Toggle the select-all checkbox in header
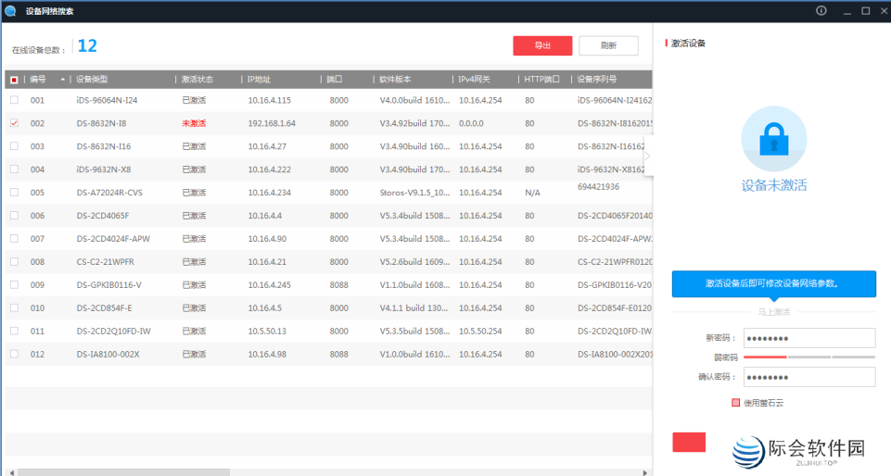The height and width of the screenshot is (476, 891). 14,80
